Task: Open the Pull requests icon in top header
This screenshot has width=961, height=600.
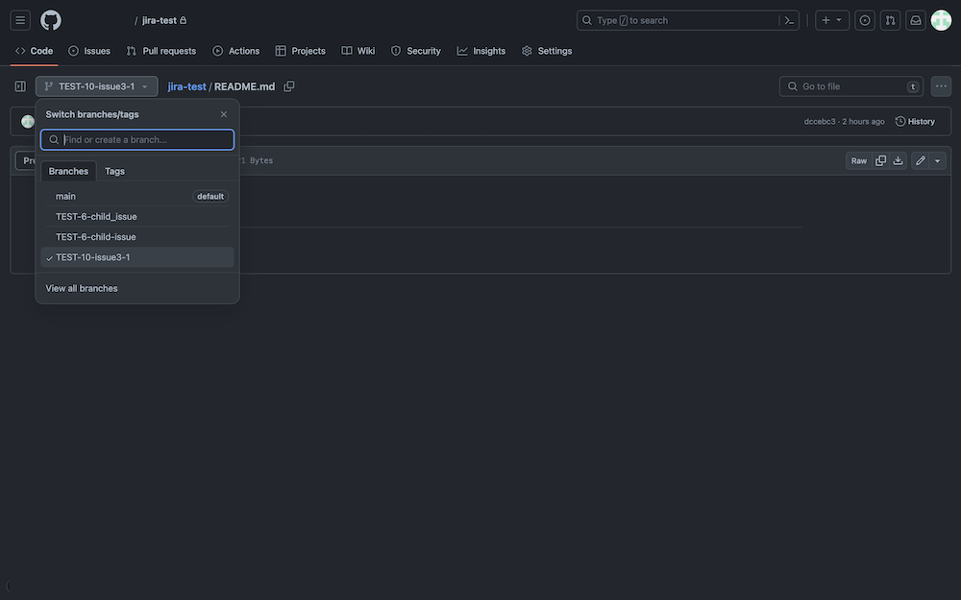Action: point(890,20)
